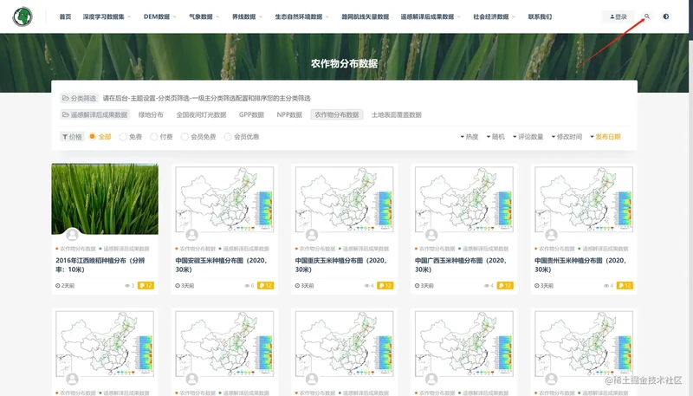Expand the 气象数据 nav dropdown
Viewport: 693px width, 396px height.
tap(204, 16)
